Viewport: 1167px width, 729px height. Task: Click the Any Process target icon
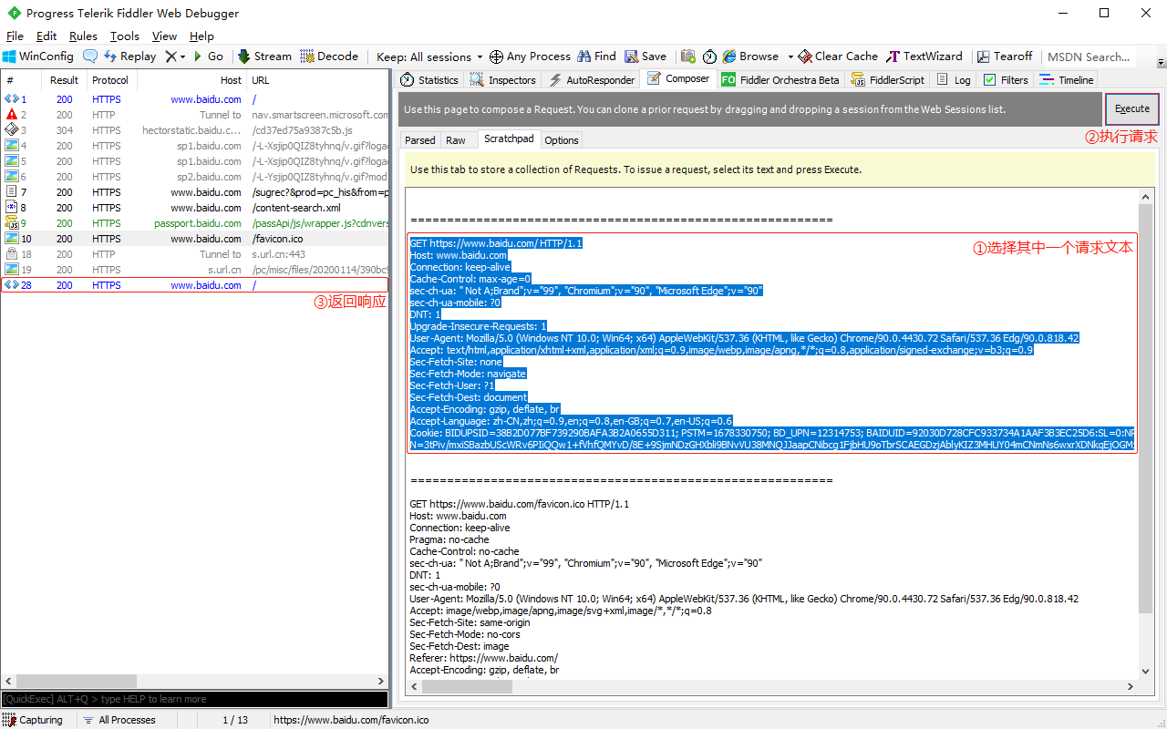(496, 56)
